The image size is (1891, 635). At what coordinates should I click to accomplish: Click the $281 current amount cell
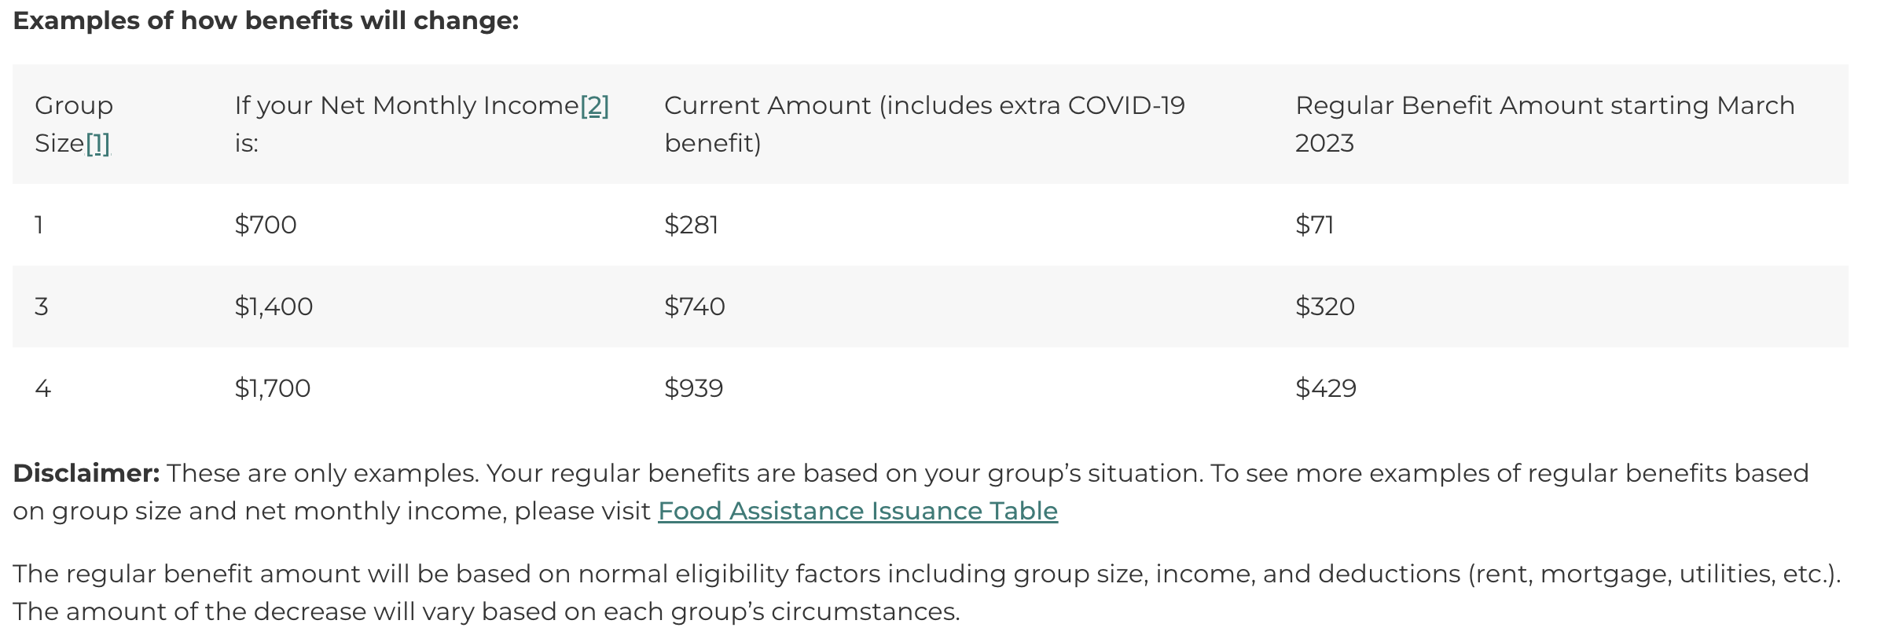[x=692, y=226]
